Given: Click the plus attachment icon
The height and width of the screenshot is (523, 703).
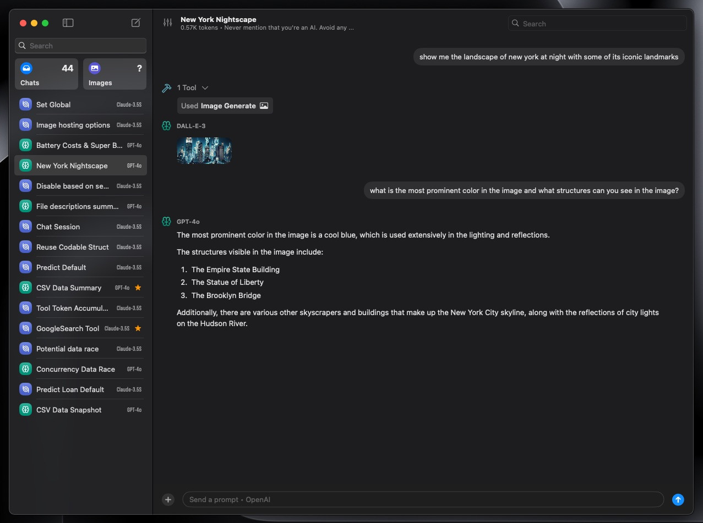Looking at the screenshot, I should (x=168, y=499).
